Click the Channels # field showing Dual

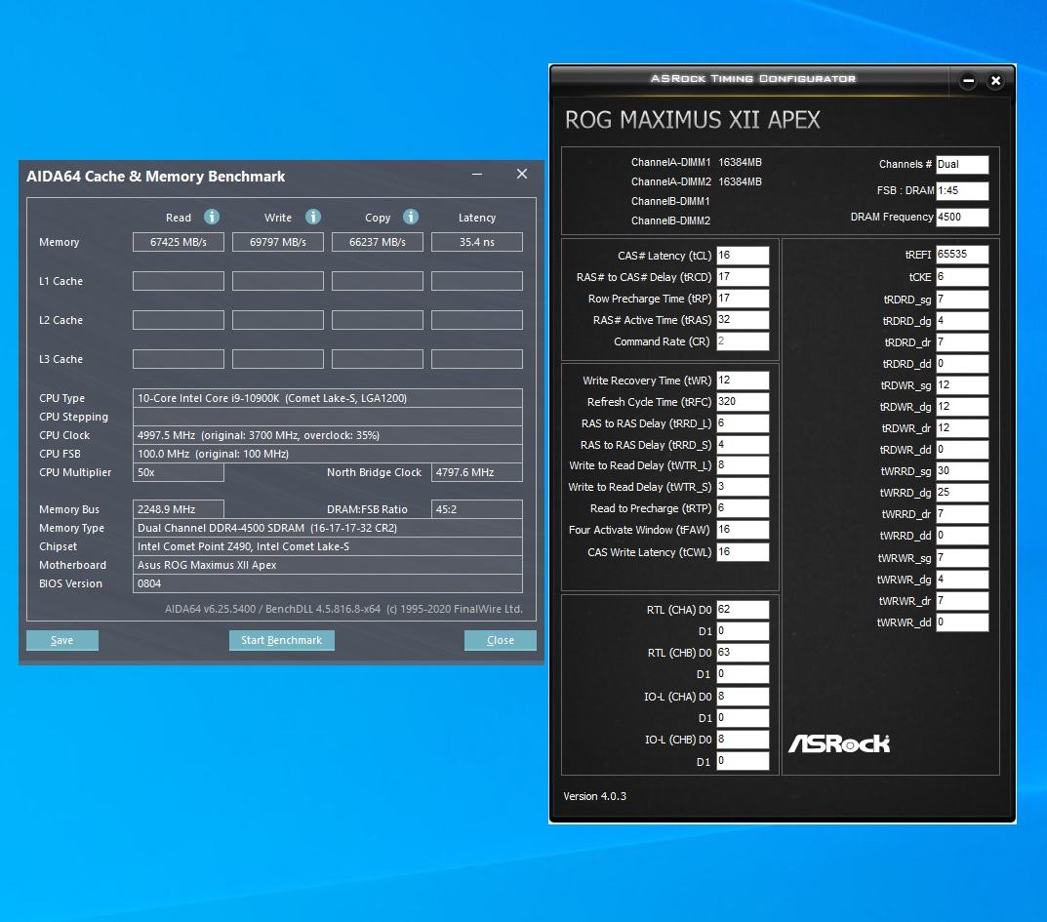[961, 164]
